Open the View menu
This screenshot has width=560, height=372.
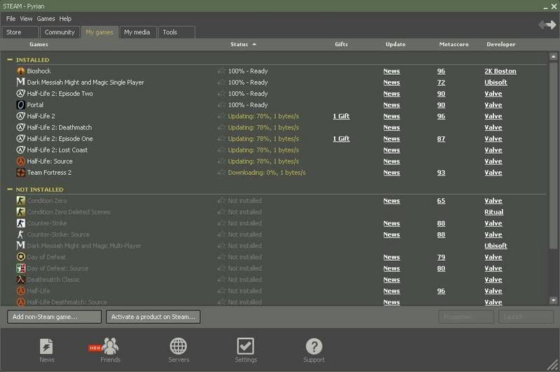tap(26, 19)
